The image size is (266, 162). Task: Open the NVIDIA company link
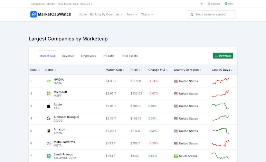point(59,80)
